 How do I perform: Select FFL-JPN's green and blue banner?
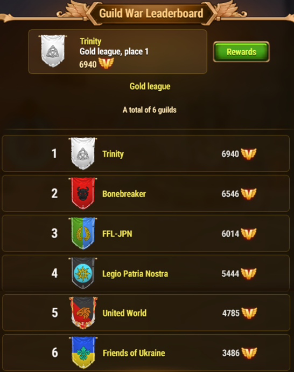pyautogui.click(x=83, y=233)
